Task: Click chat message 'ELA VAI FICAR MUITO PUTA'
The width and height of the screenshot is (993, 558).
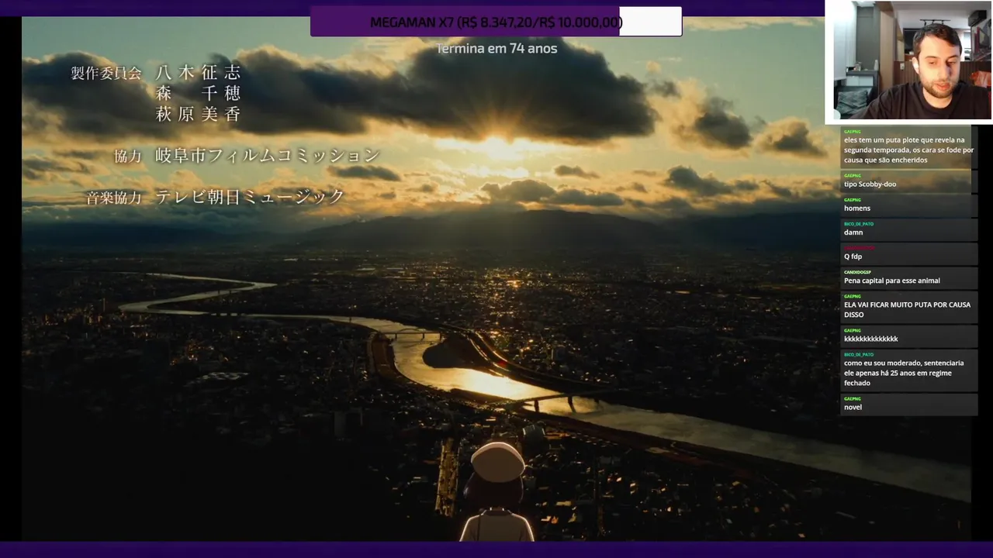Action: point(908,307)
